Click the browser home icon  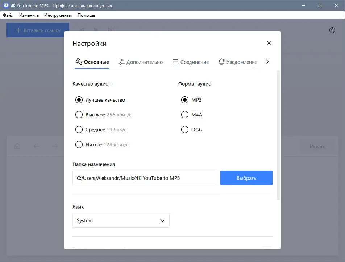(x=17, y=146)
